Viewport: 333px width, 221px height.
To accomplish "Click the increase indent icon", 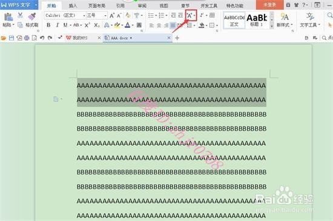I will (x=180, y=15).
